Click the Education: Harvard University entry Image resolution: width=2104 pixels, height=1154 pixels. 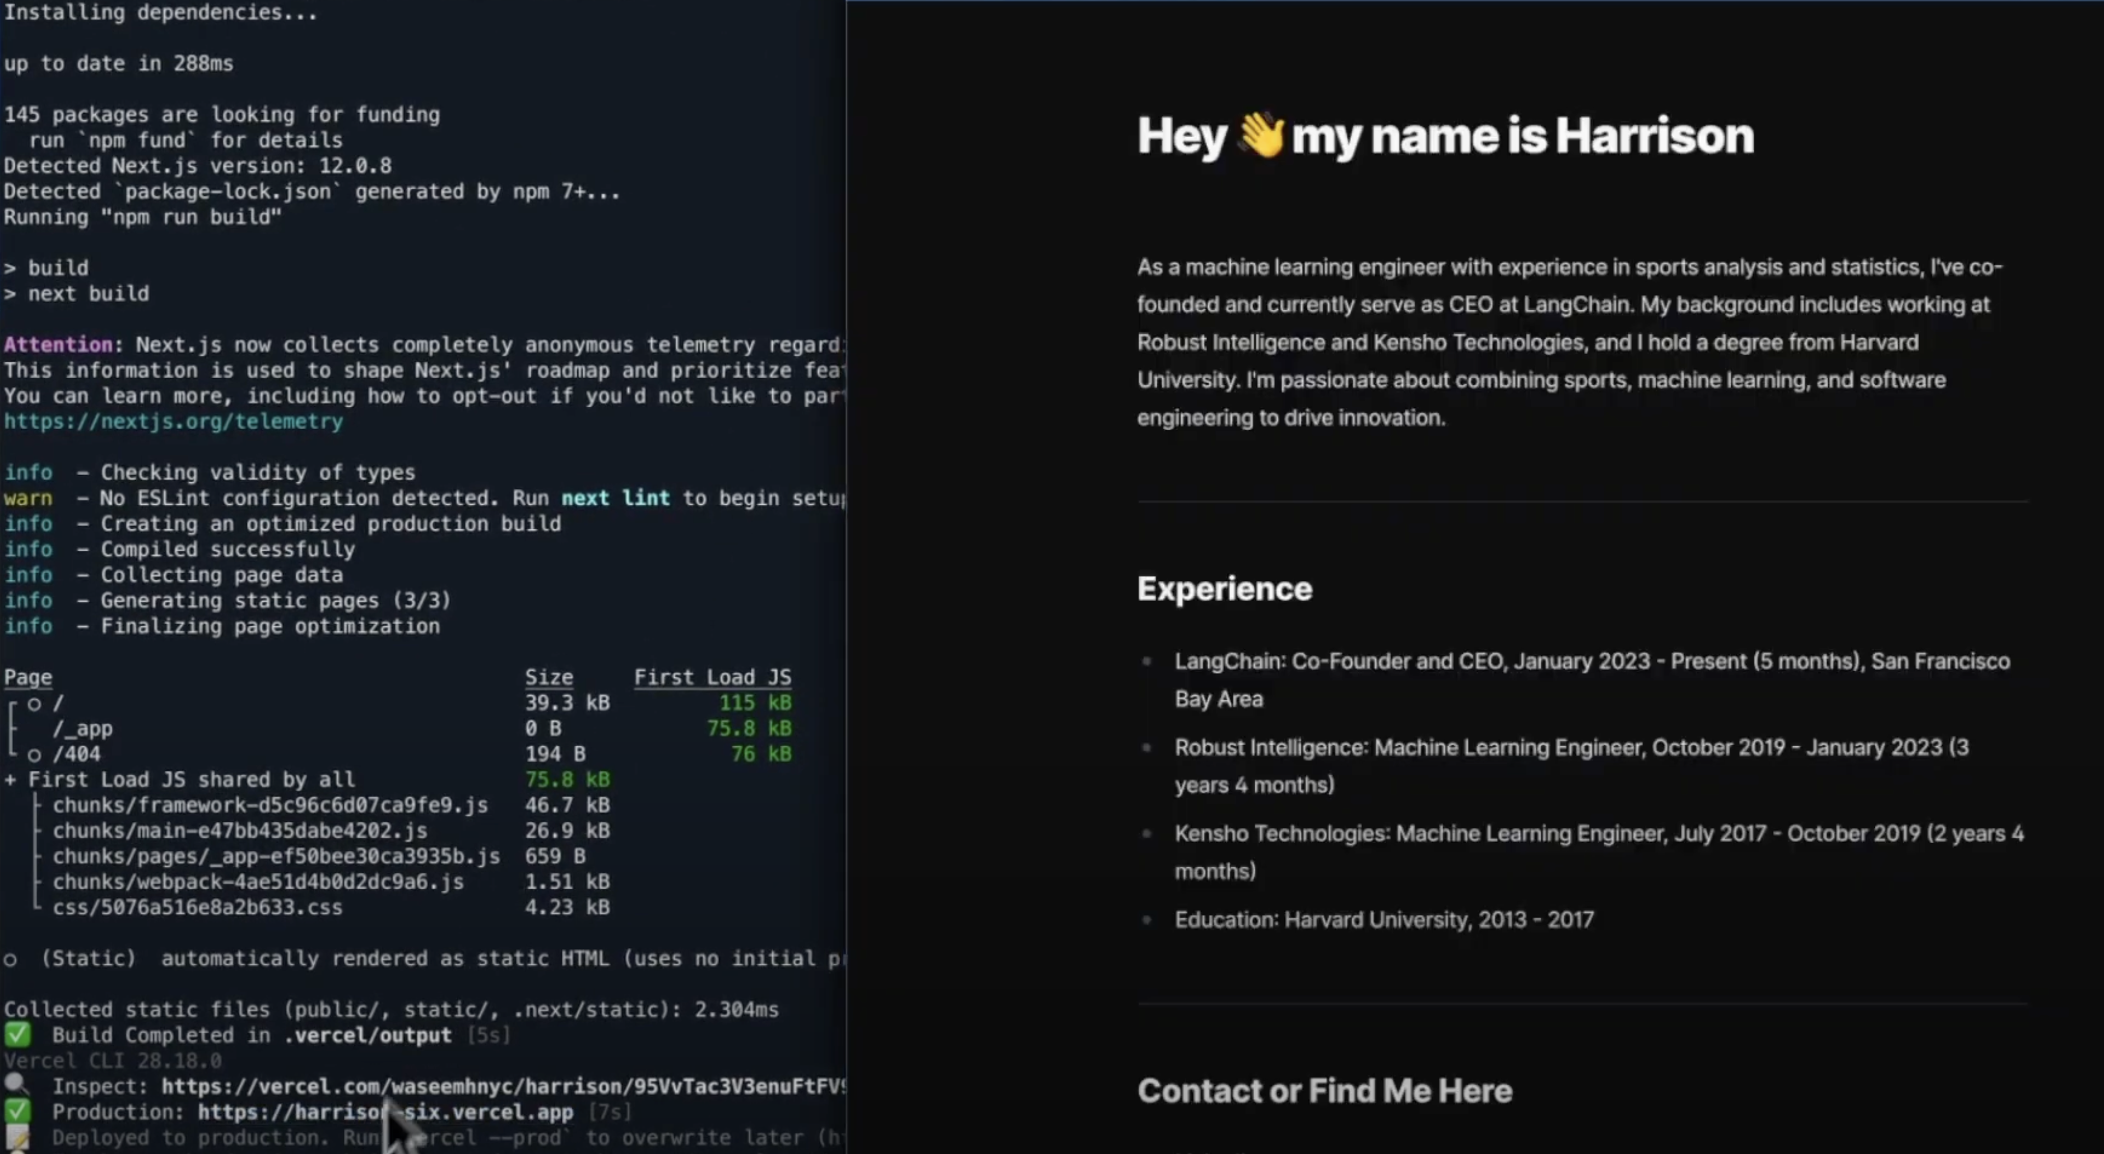pyautogui.click(x=1383, y=920)
